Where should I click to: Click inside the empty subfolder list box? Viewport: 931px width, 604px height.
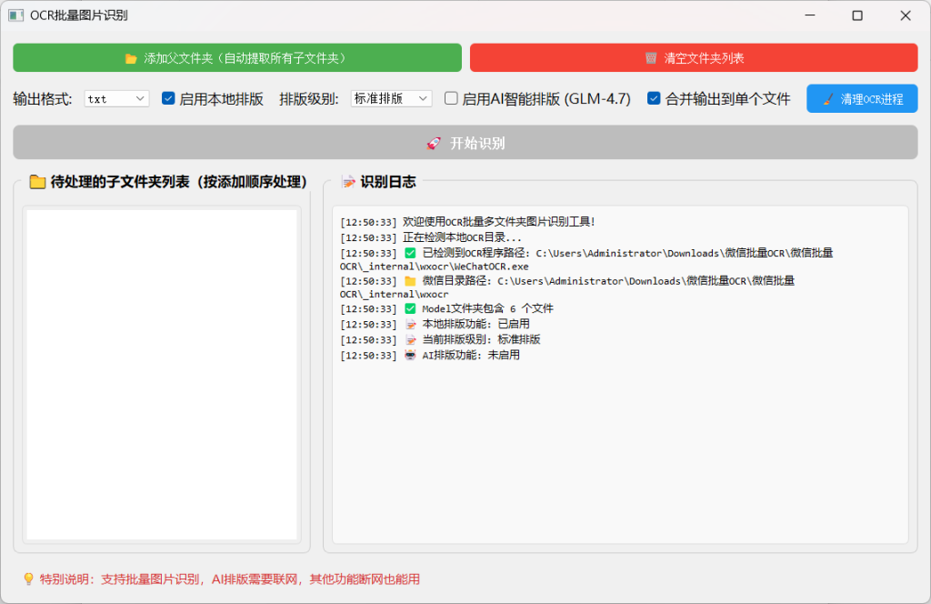162,373
